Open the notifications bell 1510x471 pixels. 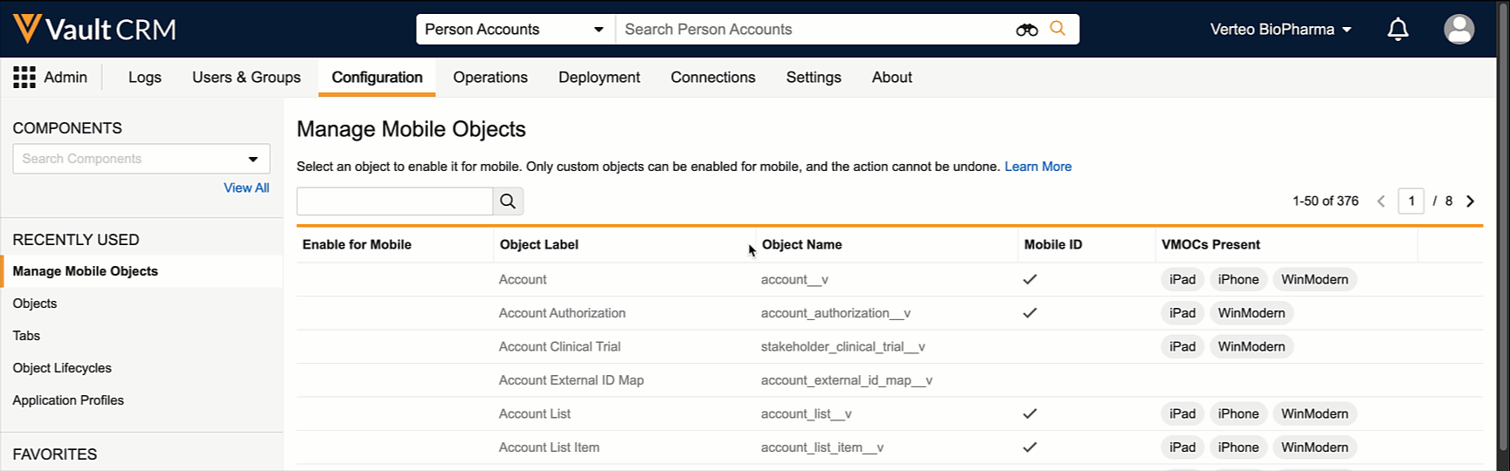1397,30
